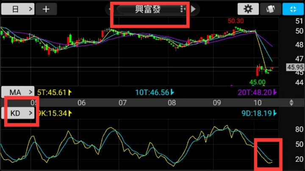
Task: Open stock list icon beside 興富發
Action: coord(183,9)
